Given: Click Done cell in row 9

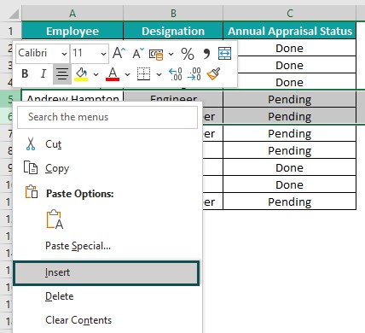Looking at the screenshot, I should coord(290,167).
